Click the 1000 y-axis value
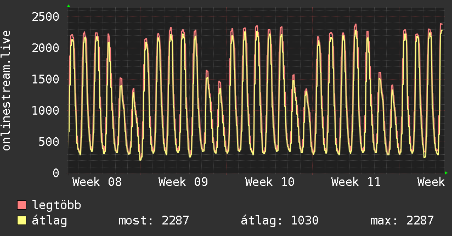 pyautogui.click(x=46, y=110)
